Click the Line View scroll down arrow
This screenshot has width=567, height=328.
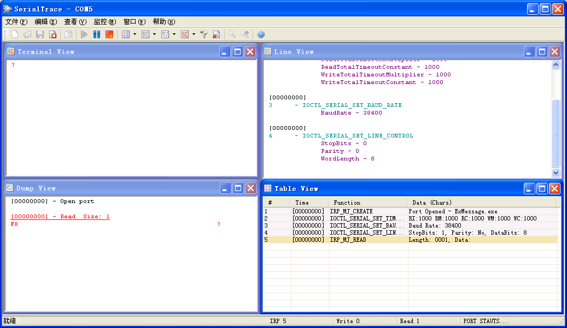coord(556,172)
